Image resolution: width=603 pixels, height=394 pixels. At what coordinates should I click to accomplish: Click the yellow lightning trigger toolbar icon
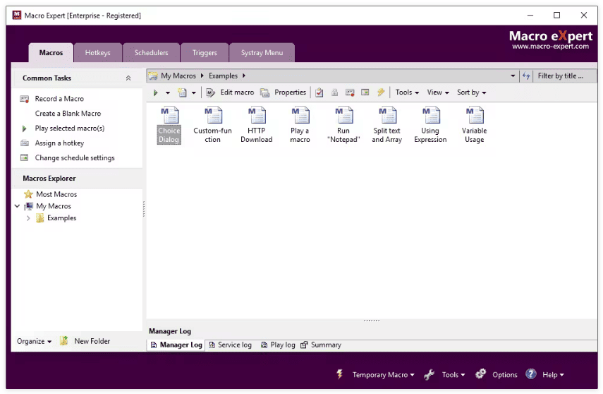tap(381, 92)
